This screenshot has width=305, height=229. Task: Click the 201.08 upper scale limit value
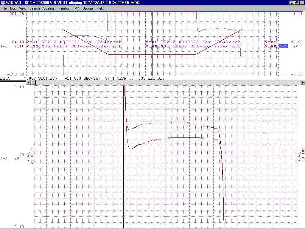17,14
